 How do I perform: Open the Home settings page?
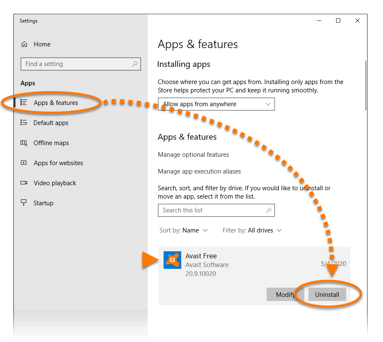(42, 44)
